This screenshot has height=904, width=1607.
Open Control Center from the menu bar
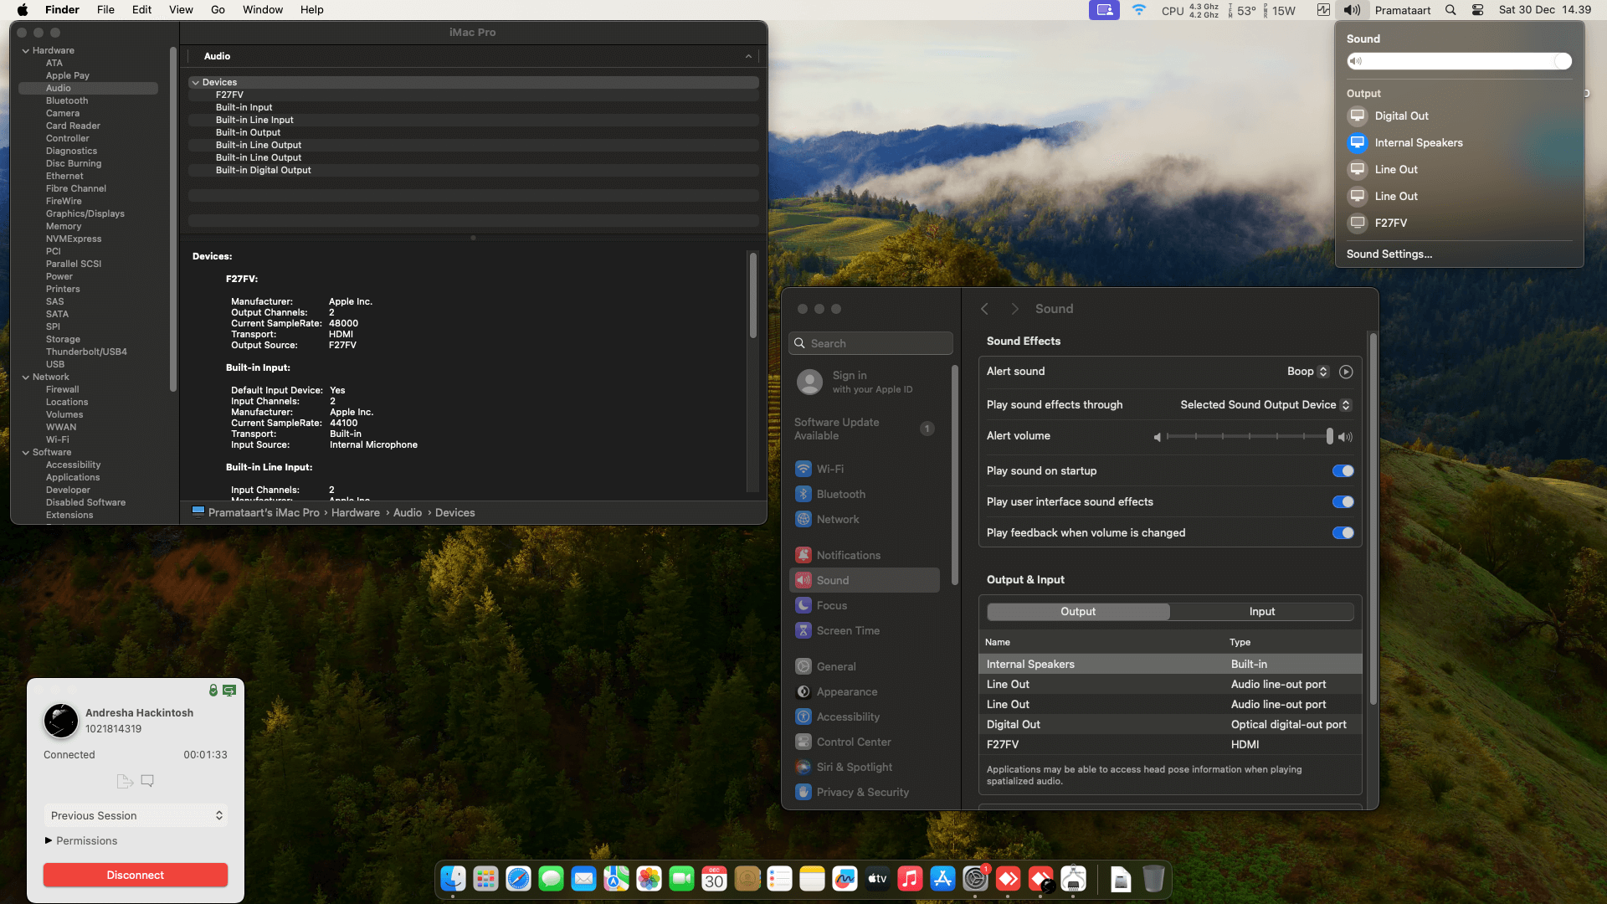(1477, 10)
